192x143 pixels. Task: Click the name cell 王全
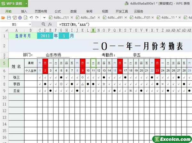point(16,91)
